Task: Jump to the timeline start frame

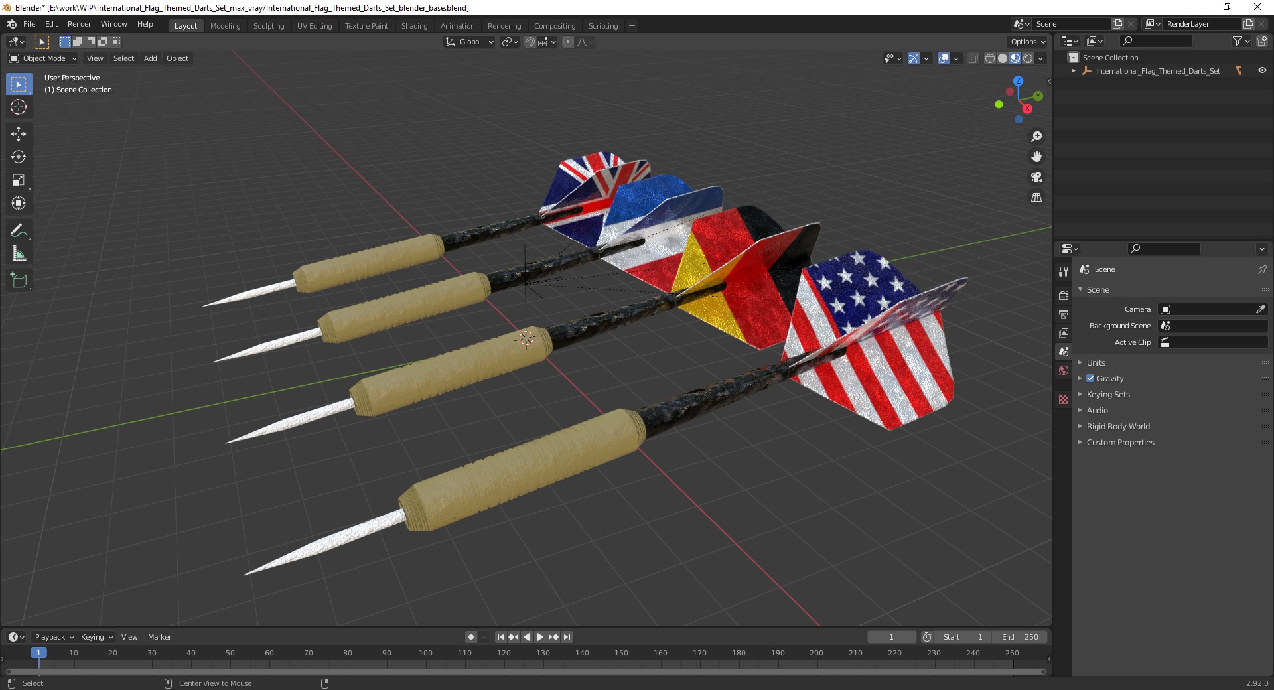Action: (x=501, y=637)
